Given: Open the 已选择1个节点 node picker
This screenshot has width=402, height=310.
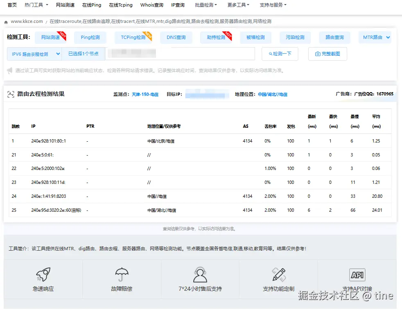Looking at the screenshot, I should point(84,54).
